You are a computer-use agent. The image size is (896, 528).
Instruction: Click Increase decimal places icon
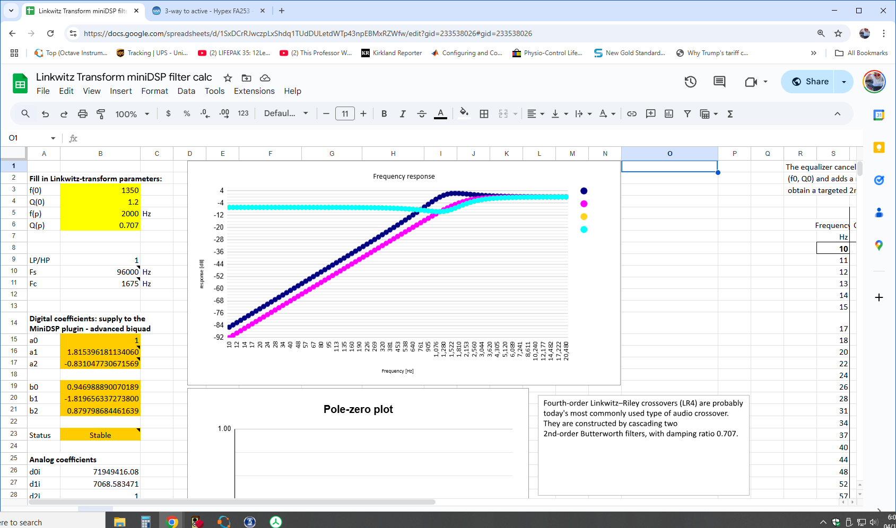tap(224, 113)
